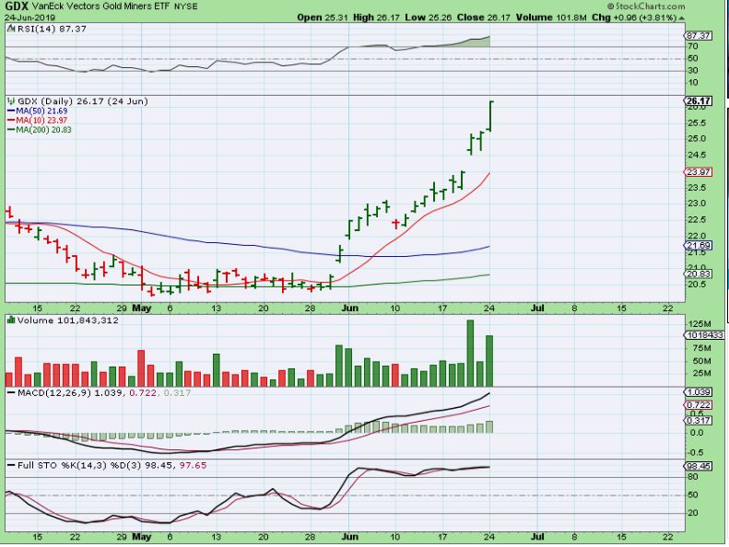Click the RSI line-chart icon beside RSI(14)
729x547 pixels.
click(12, 29)
